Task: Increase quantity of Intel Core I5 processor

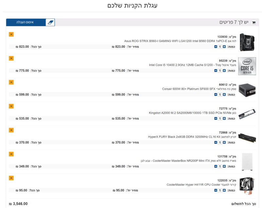Action: tap(224, 71)
